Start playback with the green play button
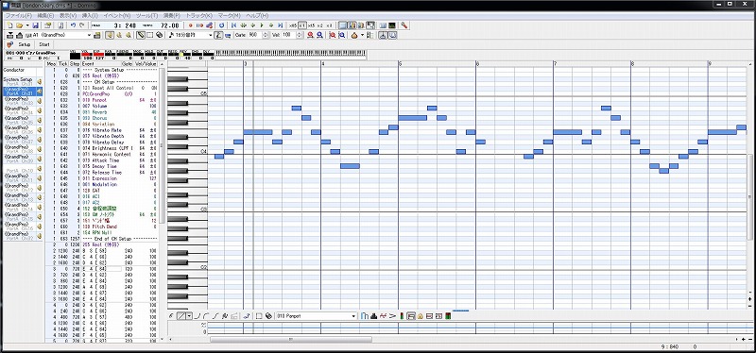 [262, 25]
